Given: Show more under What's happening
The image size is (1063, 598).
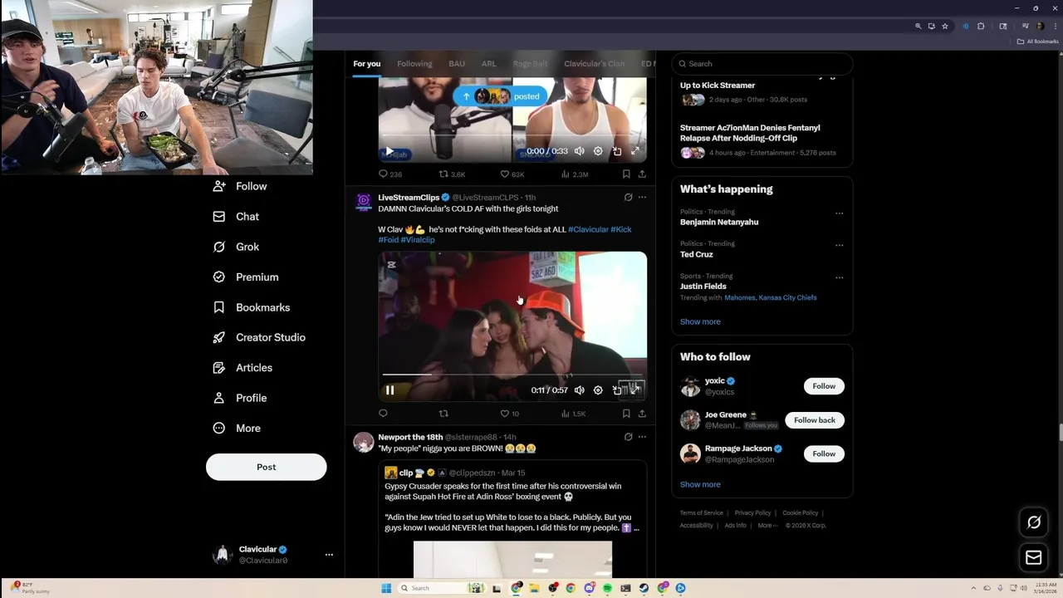Looking at the screenshot, I should pyautogui.click(x=700, y=322).
